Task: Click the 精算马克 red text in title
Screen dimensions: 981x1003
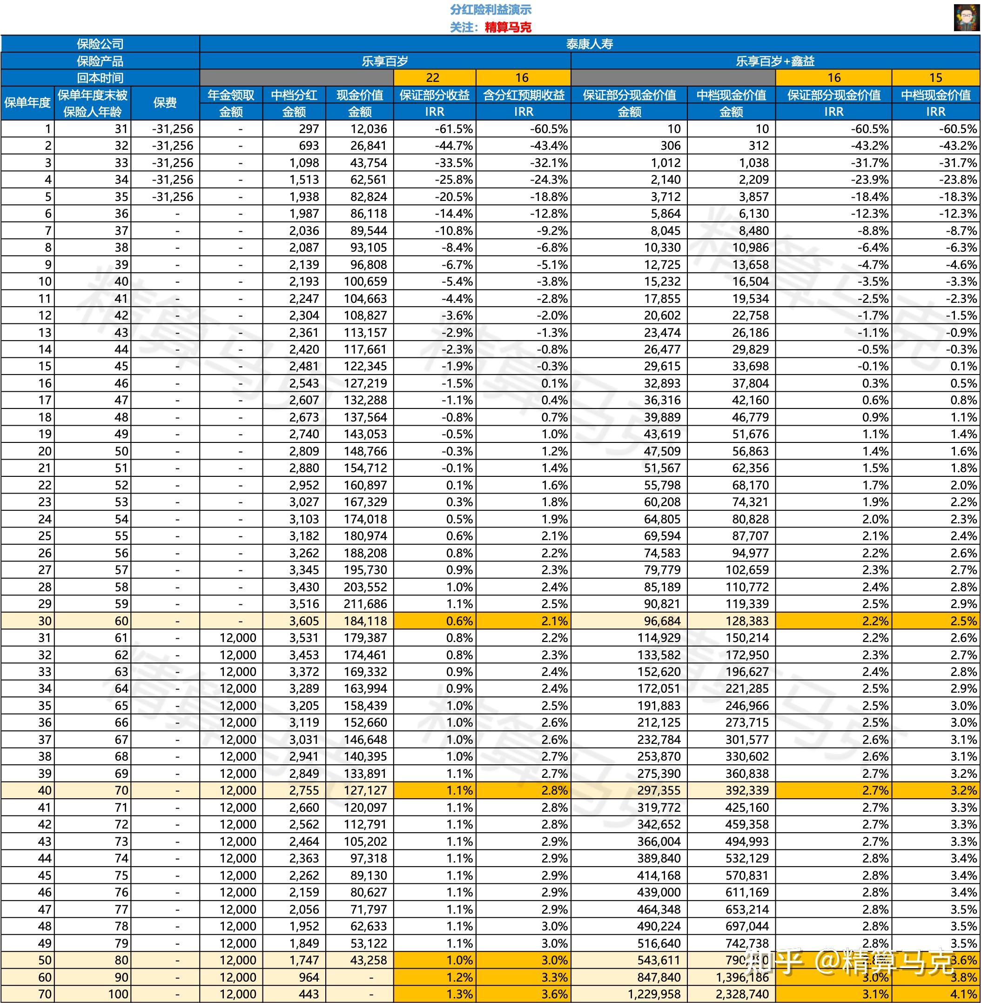Action: click(508, 27)
